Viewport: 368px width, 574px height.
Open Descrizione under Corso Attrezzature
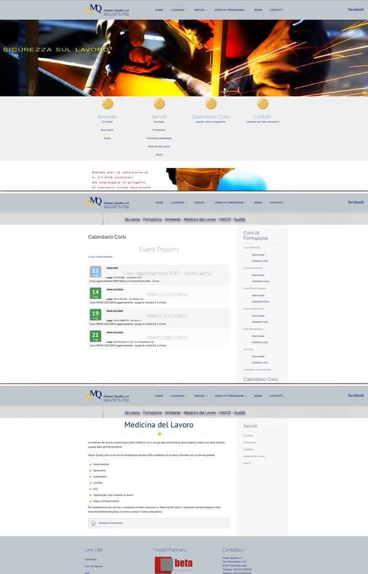[258, 336]
